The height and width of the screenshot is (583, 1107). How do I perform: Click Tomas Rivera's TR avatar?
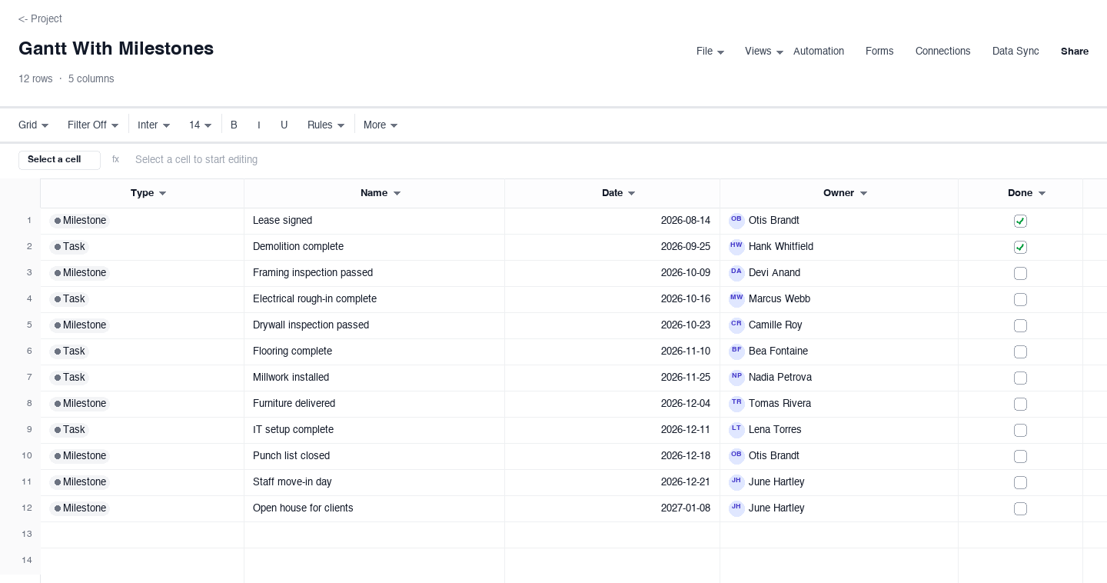(x=736, y=404)
